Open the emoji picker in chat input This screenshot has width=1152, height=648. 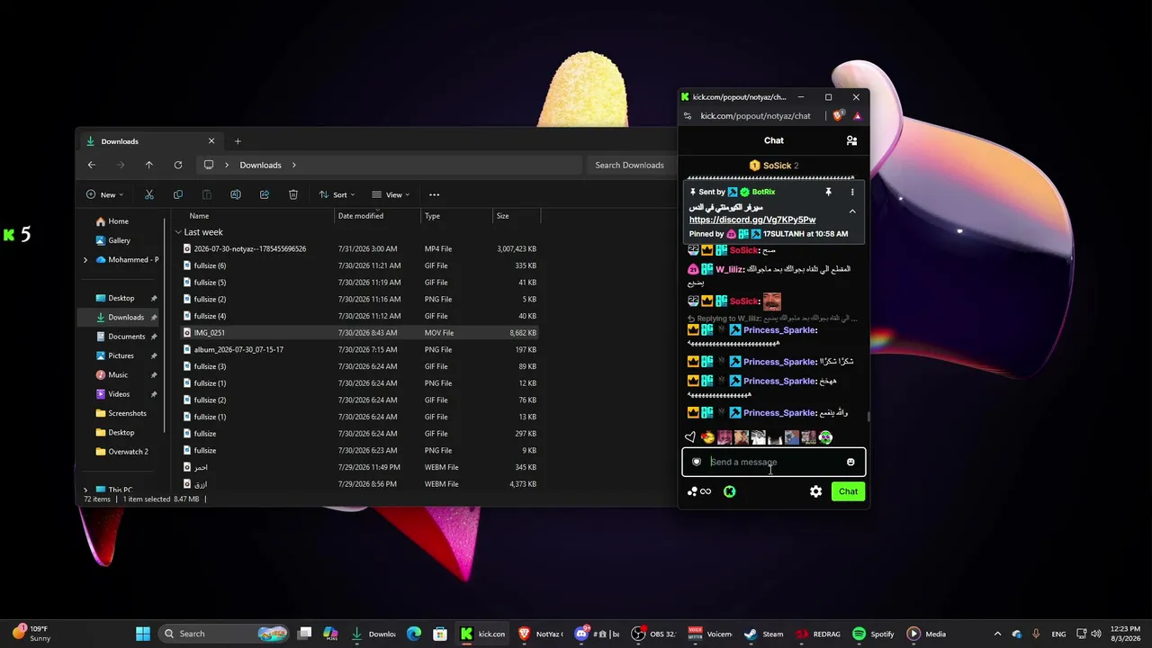pyautogui.click(x=850, y=462)
